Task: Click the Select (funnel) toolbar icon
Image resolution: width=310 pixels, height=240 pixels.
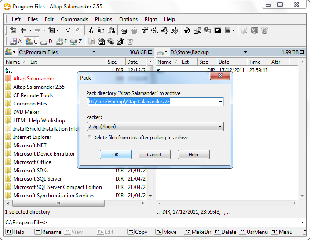Action: pyautogui.click(x=68, y=30)
